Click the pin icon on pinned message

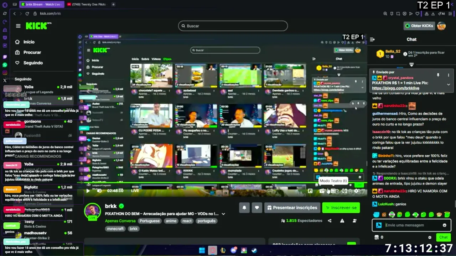438,75
